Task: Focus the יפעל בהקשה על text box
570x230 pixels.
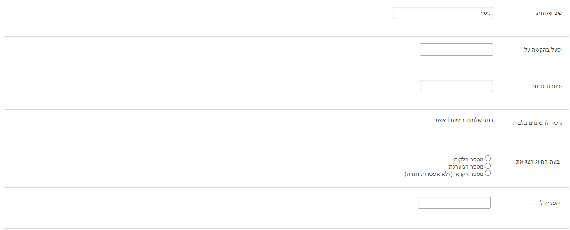Action: (x=456, y=50)
